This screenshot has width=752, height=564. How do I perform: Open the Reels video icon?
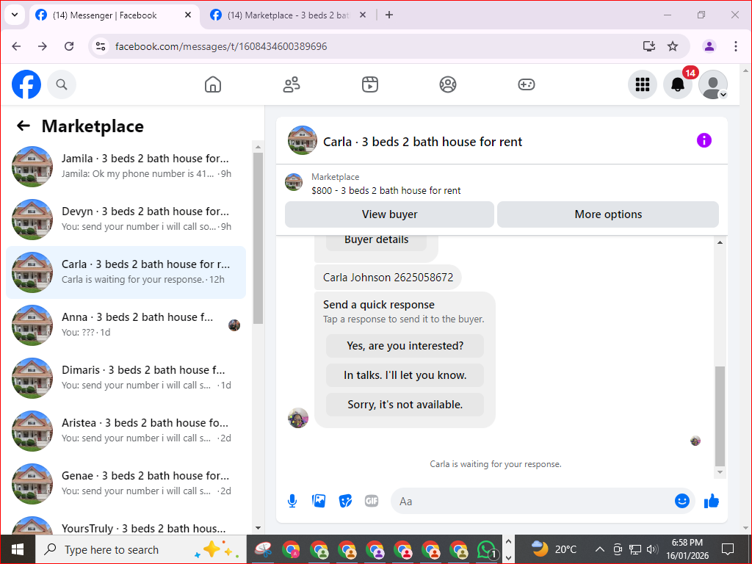[x=370, y=84]
